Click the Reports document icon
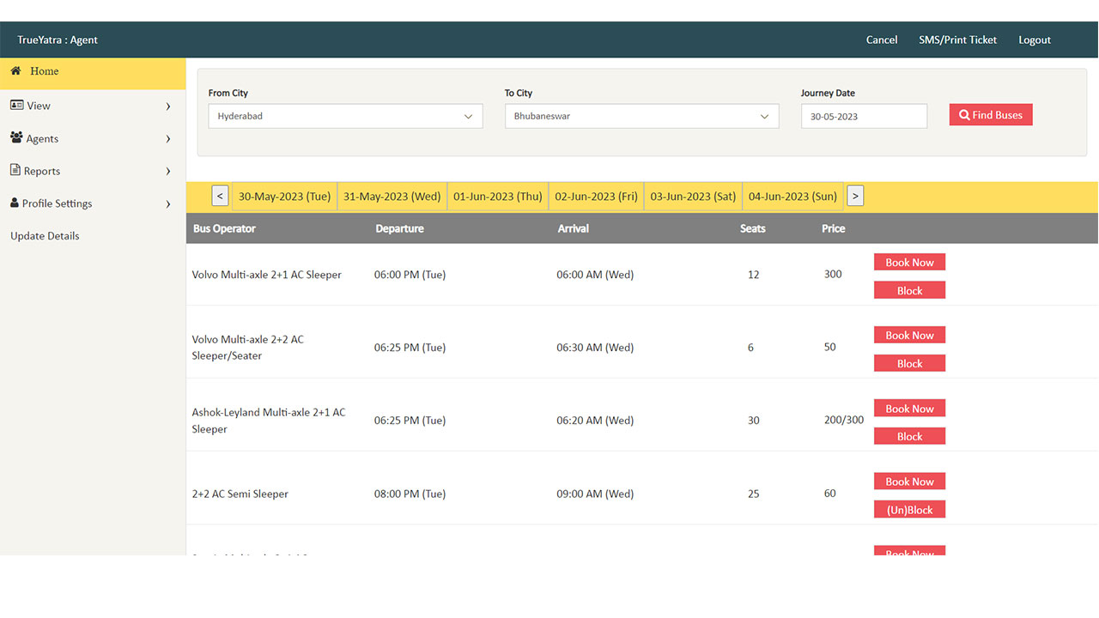The width and height of the screenshot is (1099, 618). [x=15, y=170]
